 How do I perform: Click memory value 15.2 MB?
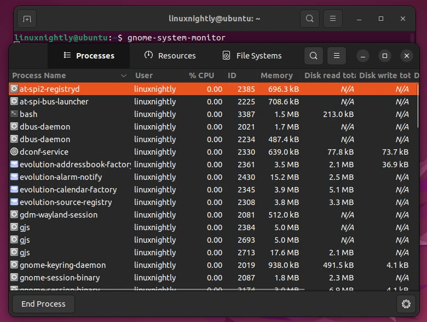tap(284, 177)
